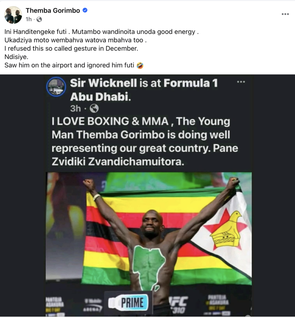295x318 pixels.
Task: Click the Zimbabwe bird emblem on the flag
Action: pyautogui.click(x=226, y=229)
